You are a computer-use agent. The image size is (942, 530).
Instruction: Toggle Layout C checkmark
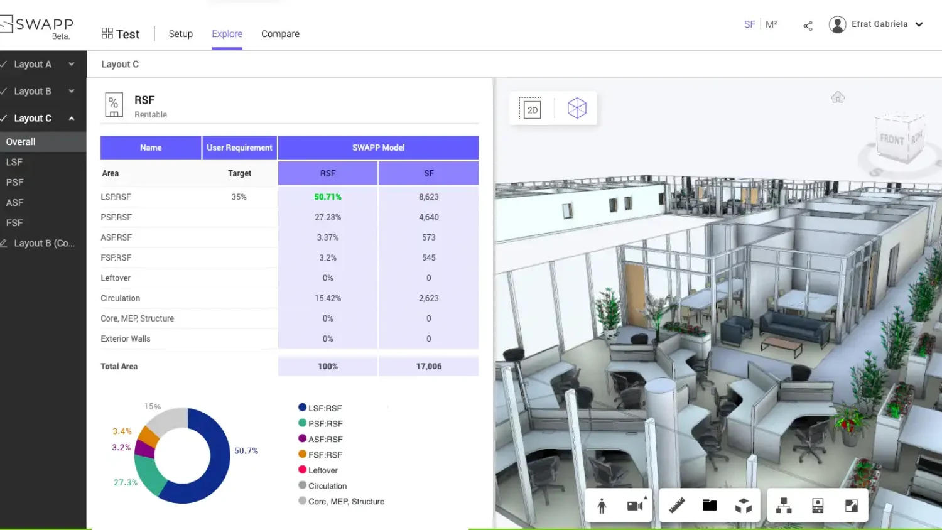(4, 118)
